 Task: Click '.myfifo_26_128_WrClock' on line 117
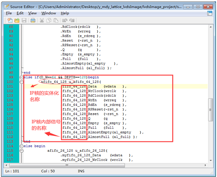click(84, 160)
